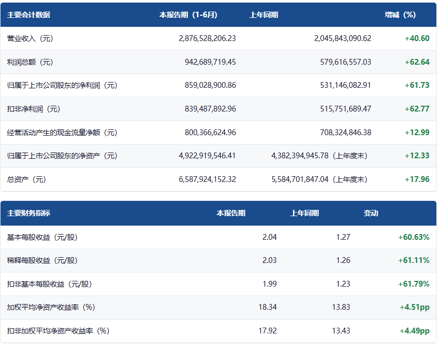Select 经营活动产生的现金流量净额 (元) label
This screenshot has width=439, height=345.
pos(62,133)
